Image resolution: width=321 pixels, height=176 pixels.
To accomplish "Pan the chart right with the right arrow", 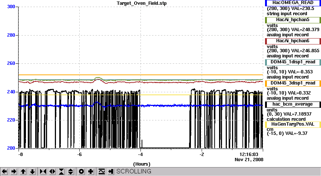I will point(14,172).
